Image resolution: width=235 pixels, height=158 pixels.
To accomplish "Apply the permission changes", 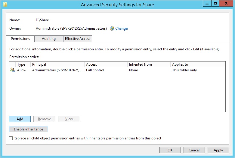I will (x=218, y=150).
